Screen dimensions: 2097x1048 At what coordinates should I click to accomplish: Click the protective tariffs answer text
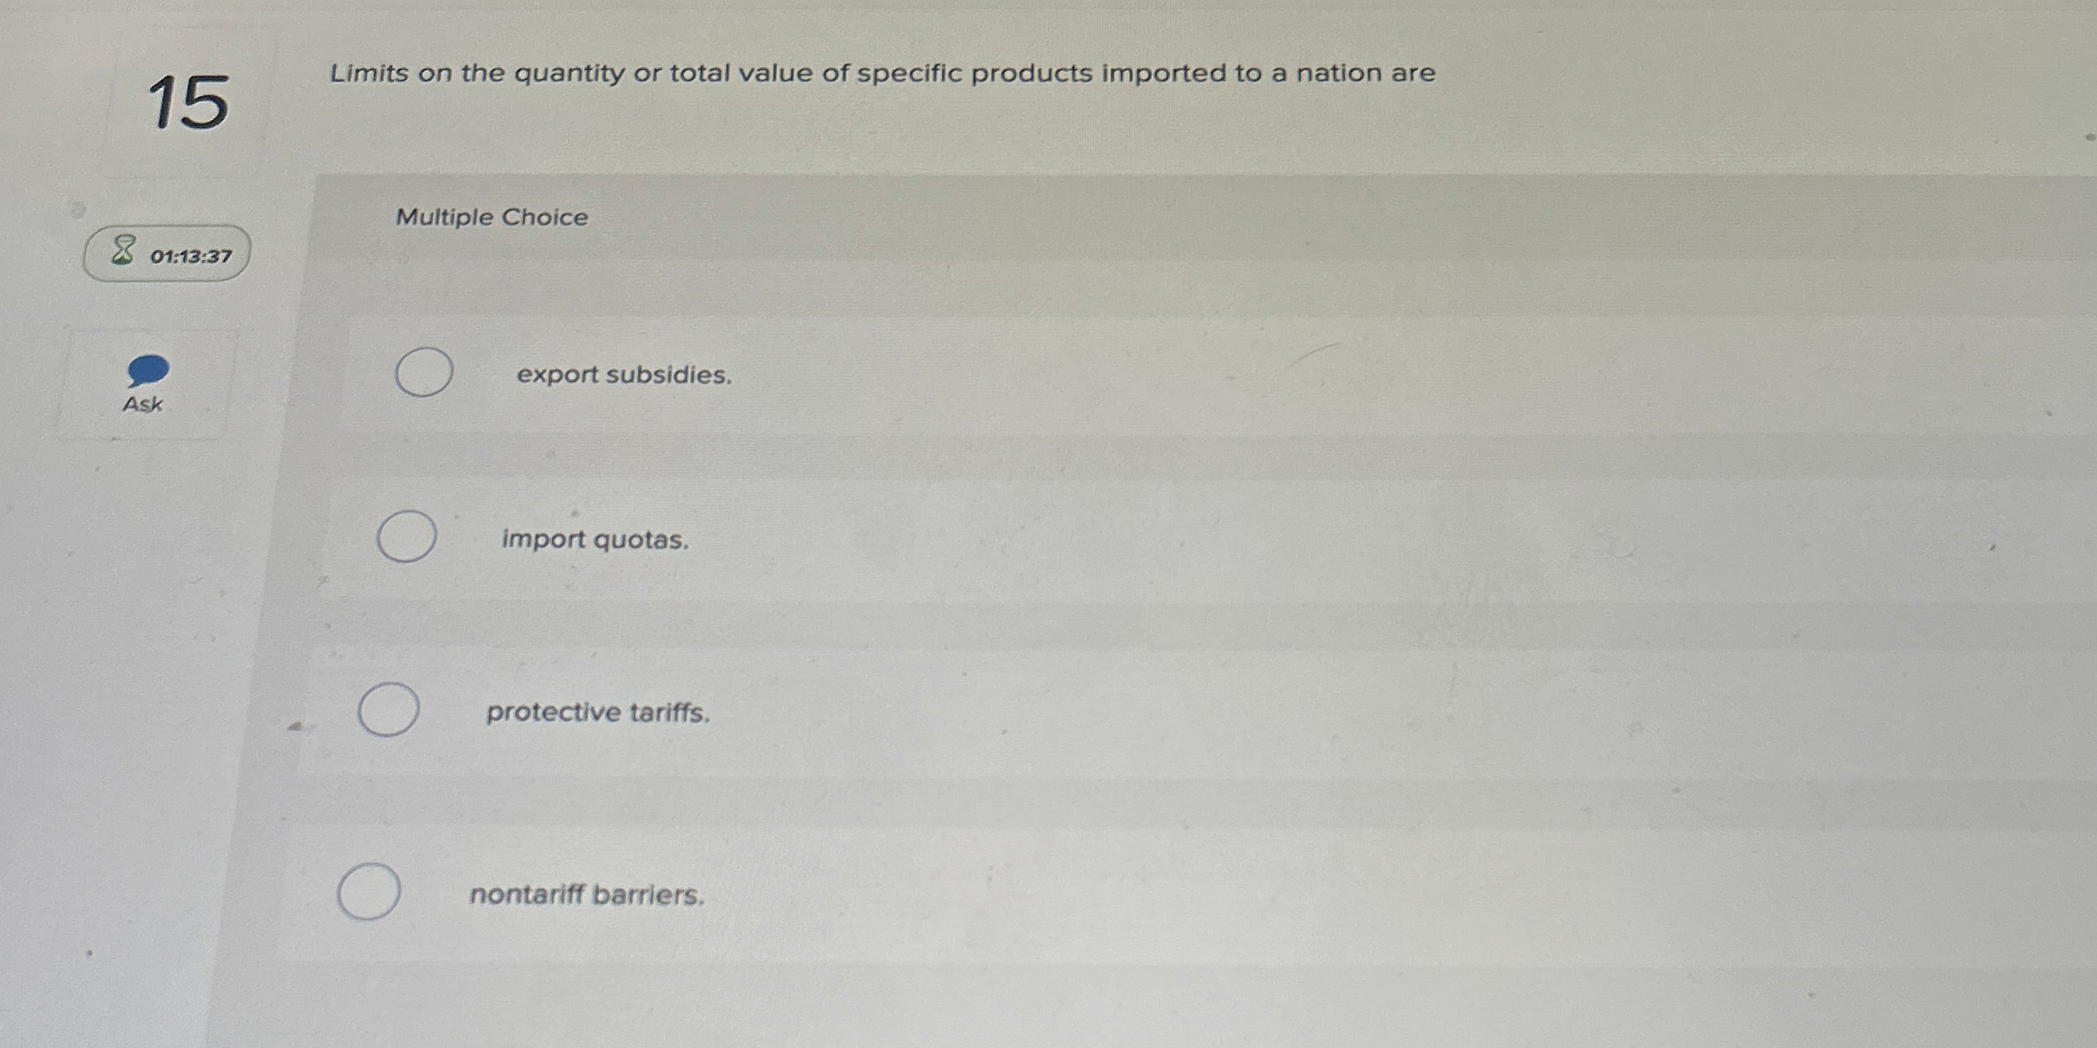pos(598,713)
